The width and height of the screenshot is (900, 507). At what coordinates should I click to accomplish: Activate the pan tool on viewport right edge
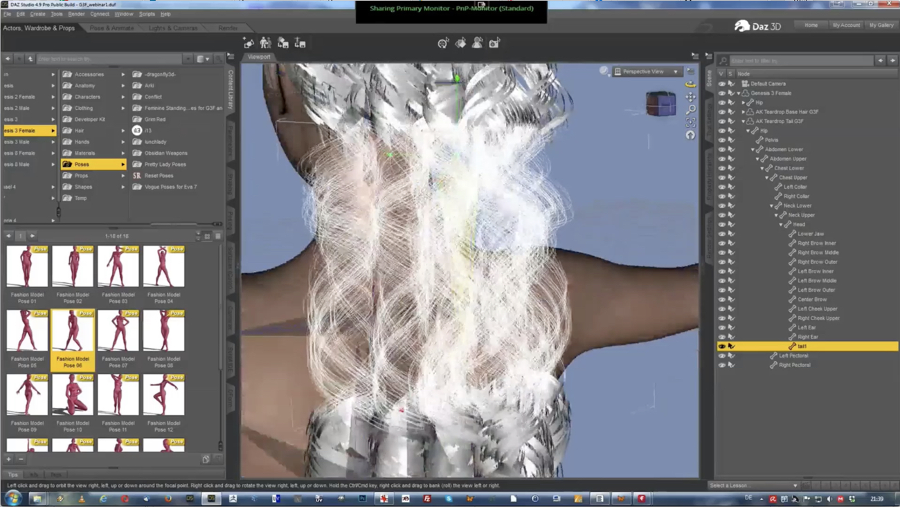pos(690,96)
